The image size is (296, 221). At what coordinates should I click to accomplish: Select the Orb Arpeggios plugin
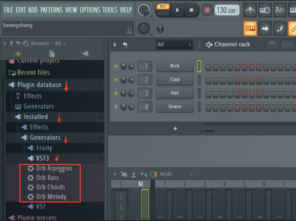click(x=54, y=168)
